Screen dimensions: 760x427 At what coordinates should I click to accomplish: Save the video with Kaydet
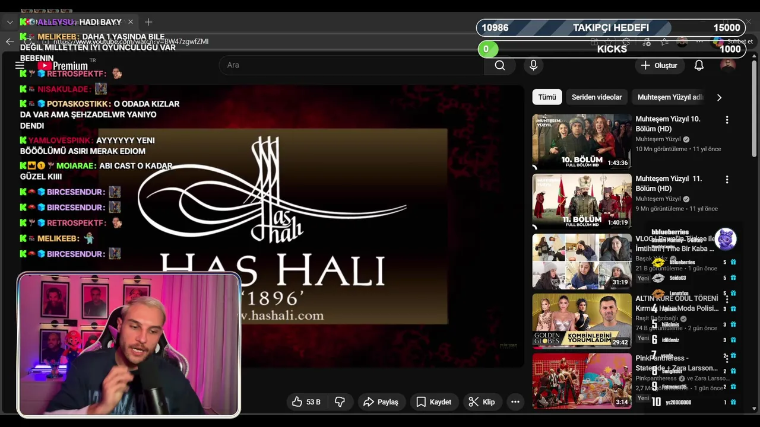pyautogui.click(x=434, y=402)
